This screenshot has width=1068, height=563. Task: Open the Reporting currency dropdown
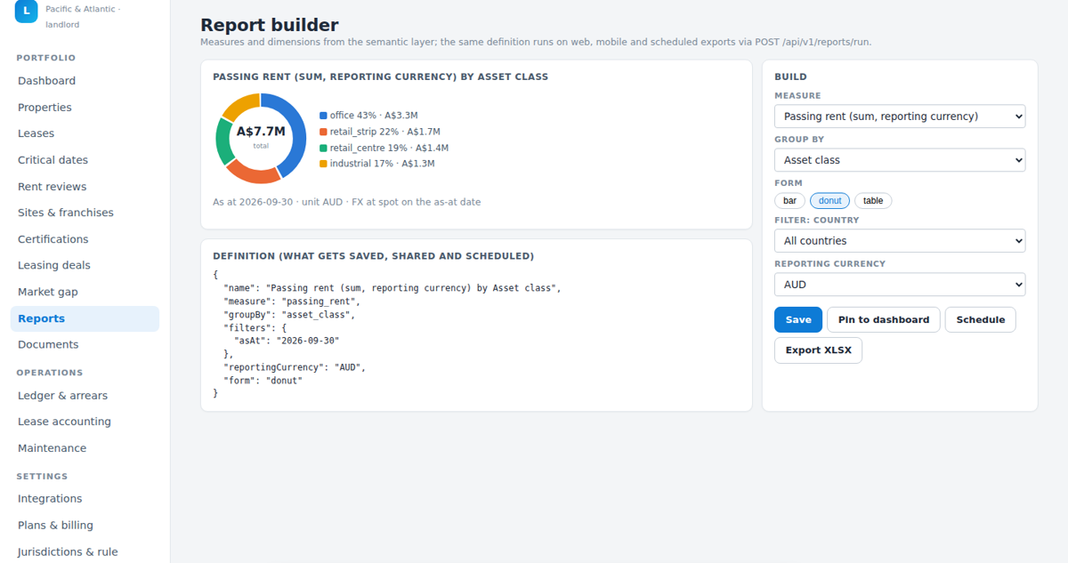(900, 285)
